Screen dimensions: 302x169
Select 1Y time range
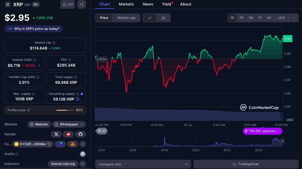click(260, 18)
